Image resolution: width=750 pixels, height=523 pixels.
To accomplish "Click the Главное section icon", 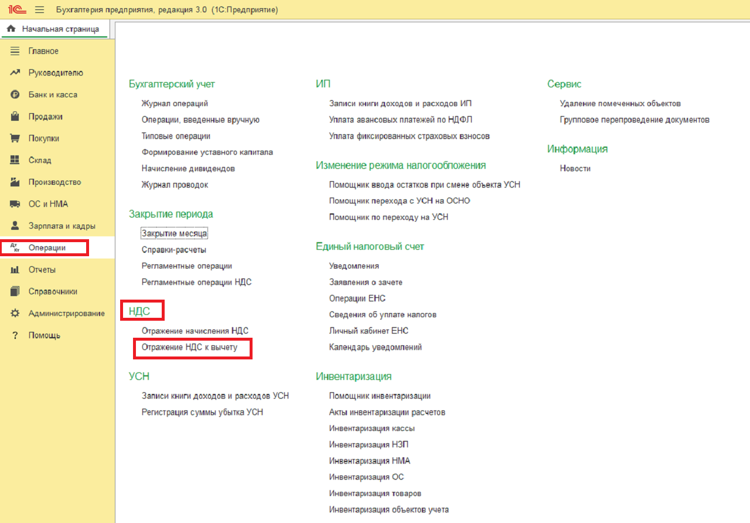I will (x=15, y=51).
